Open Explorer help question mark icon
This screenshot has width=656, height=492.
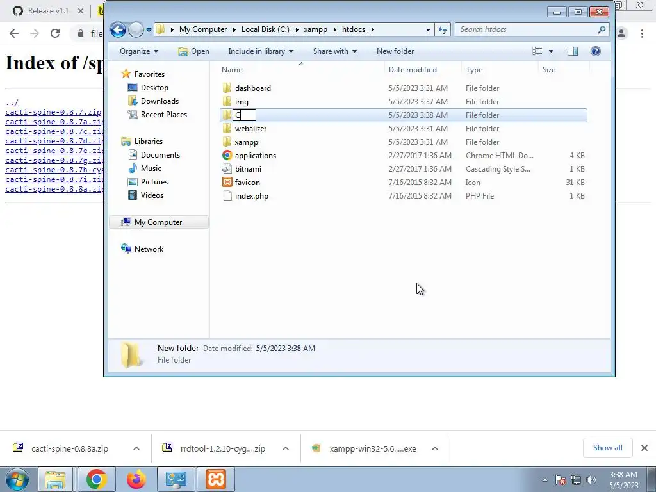coord(595,51)
